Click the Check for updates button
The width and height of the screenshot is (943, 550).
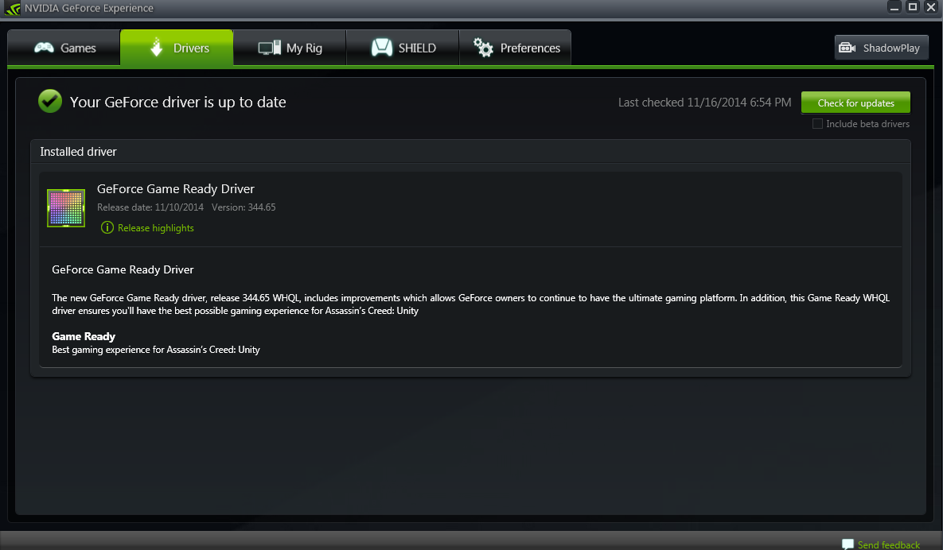(x=855, y=103)
